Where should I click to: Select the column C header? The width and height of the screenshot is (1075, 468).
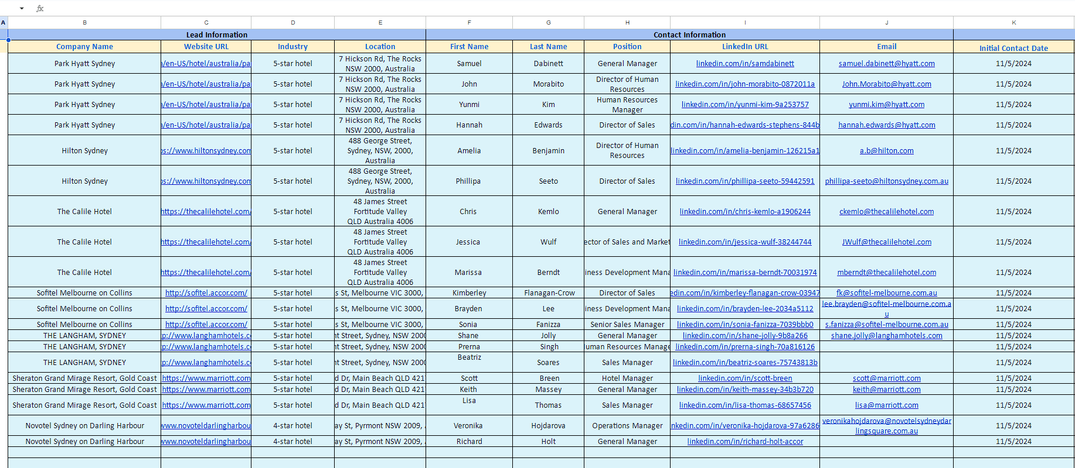click(206, 22)
